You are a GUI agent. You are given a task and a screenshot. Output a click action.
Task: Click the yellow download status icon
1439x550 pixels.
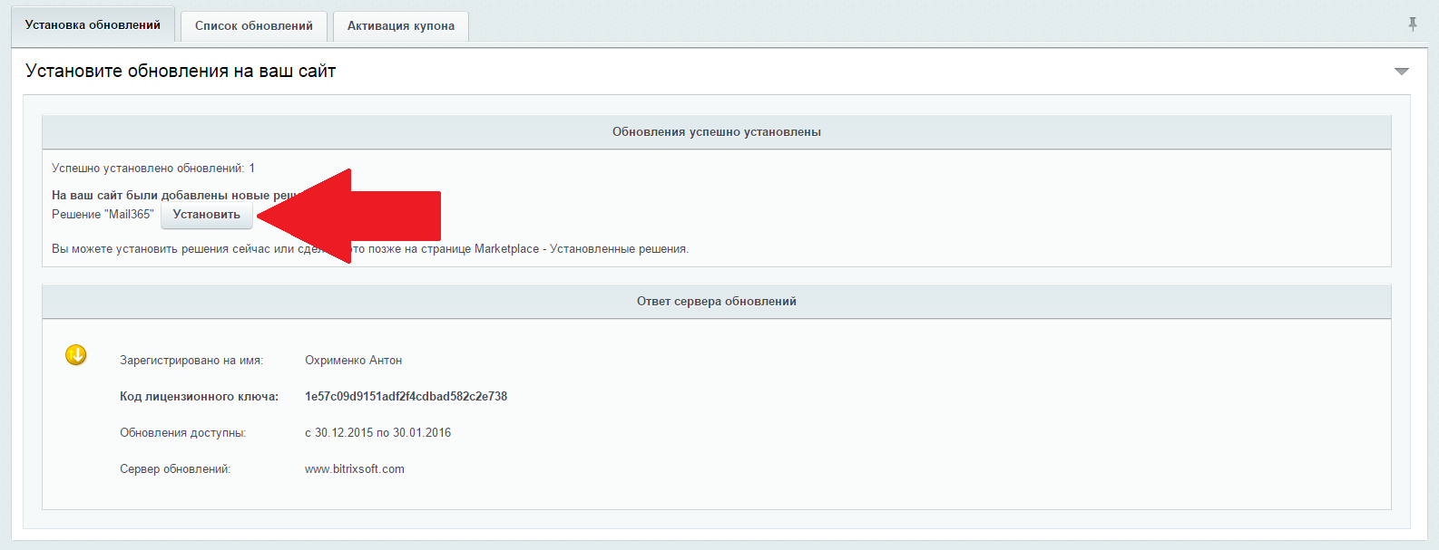tap(76, 354)
